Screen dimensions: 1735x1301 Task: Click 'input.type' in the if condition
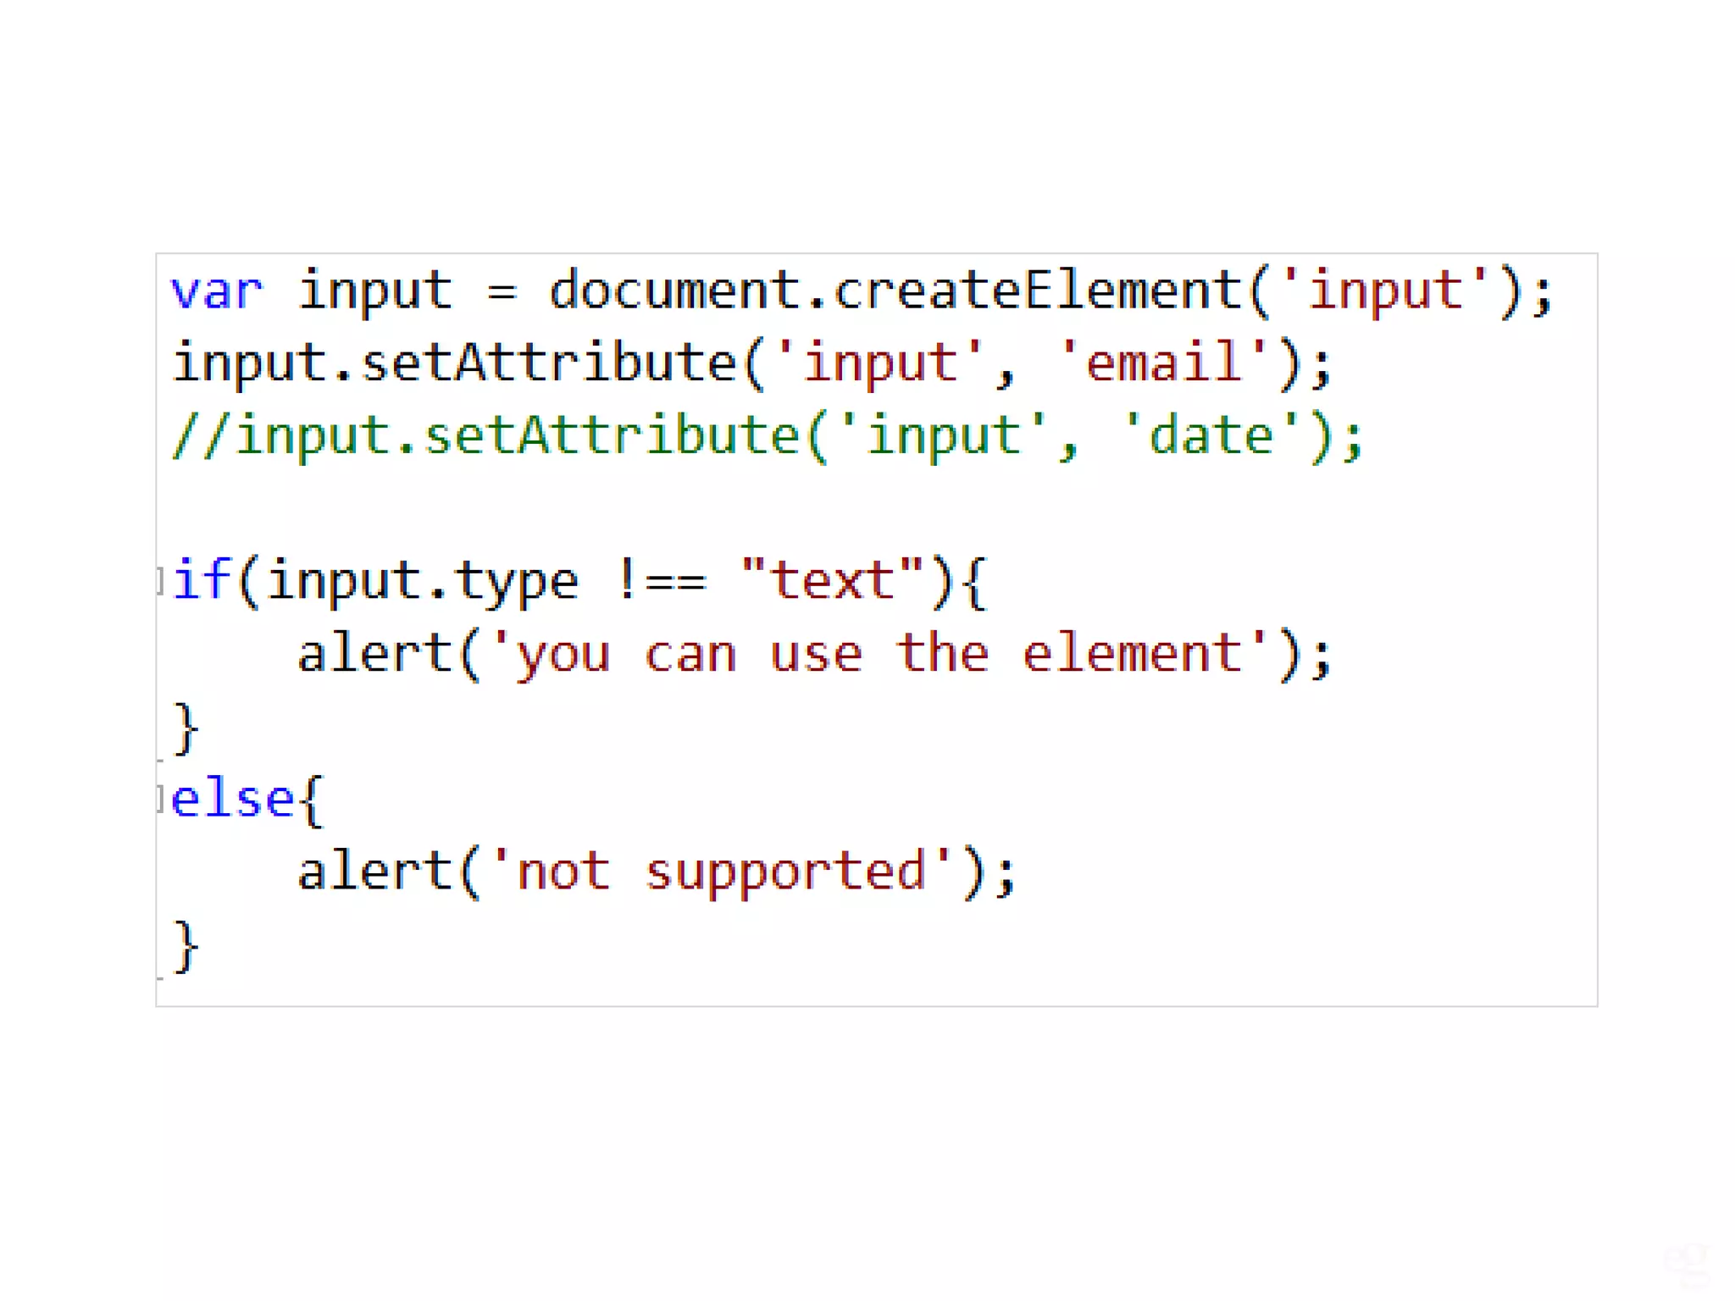coord(422,581)
